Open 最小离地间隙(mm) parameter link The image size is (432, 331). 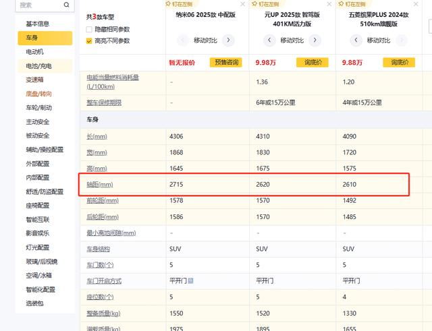point(111,233)
